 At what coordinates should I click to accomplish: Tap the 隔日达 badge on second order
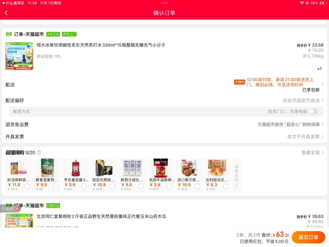[53, 206]
